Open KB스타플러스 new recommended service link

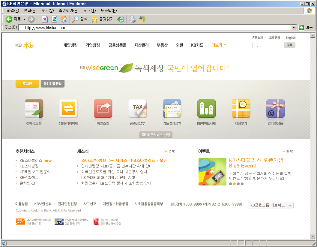[x=36, y=161]
